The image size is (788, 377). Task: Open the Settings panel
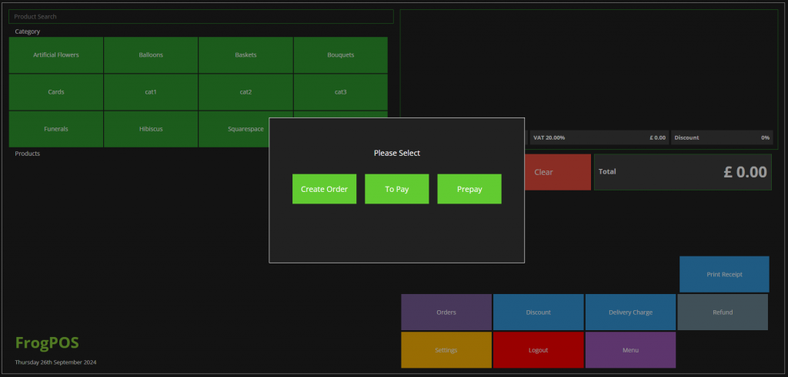click(446, 350)
